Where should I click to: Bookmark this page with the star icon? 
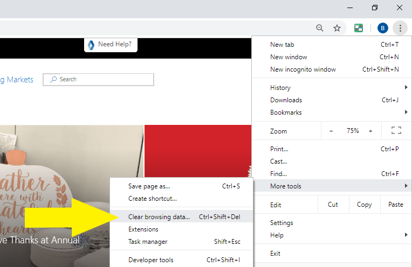pyautogui.click(x=337, y=28)
